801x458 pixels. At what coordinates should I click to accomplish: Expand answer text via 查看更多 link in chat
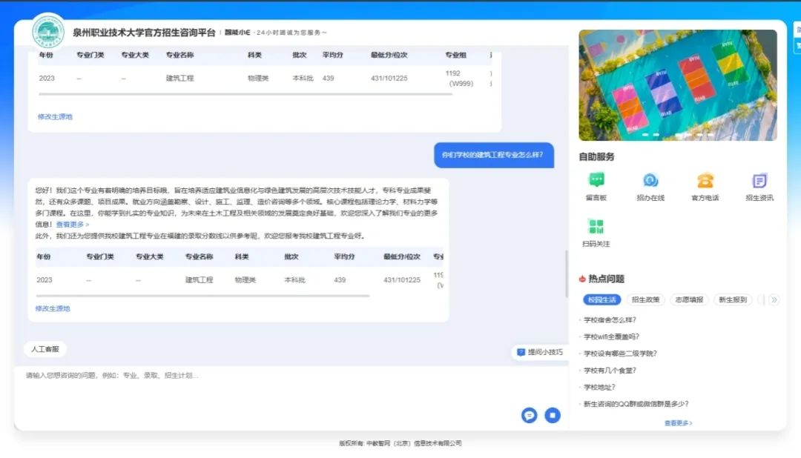pos(73,225)
